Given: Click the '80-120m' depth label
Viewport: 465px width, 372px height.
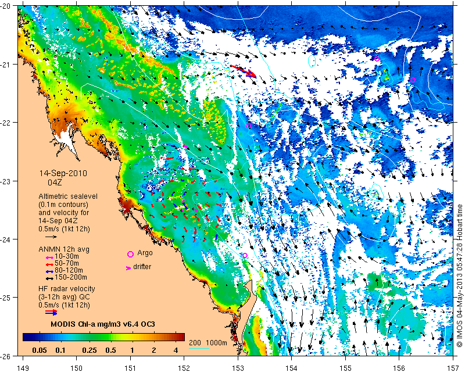Looking at the screenshot, I should click(x=69, y=270).
